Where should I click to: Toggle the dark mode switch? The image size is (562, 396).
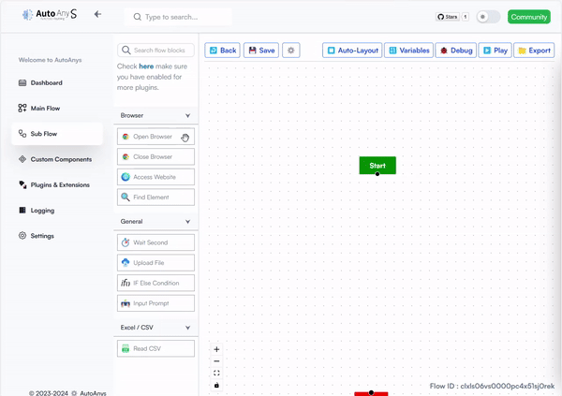coord(488,17)
